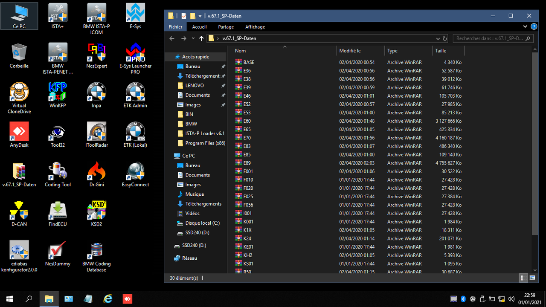546x307 pixels.
Task: Go up one folder level
Action: [201, 38]
